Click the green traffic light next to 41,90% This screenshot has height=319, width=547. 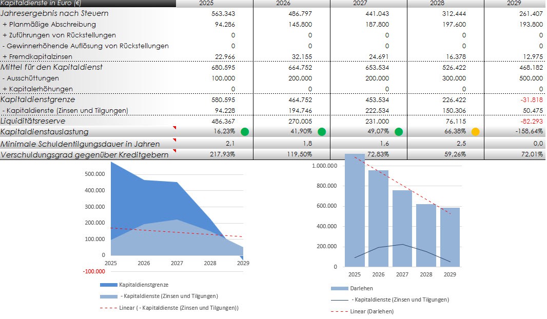click(322, 132)
